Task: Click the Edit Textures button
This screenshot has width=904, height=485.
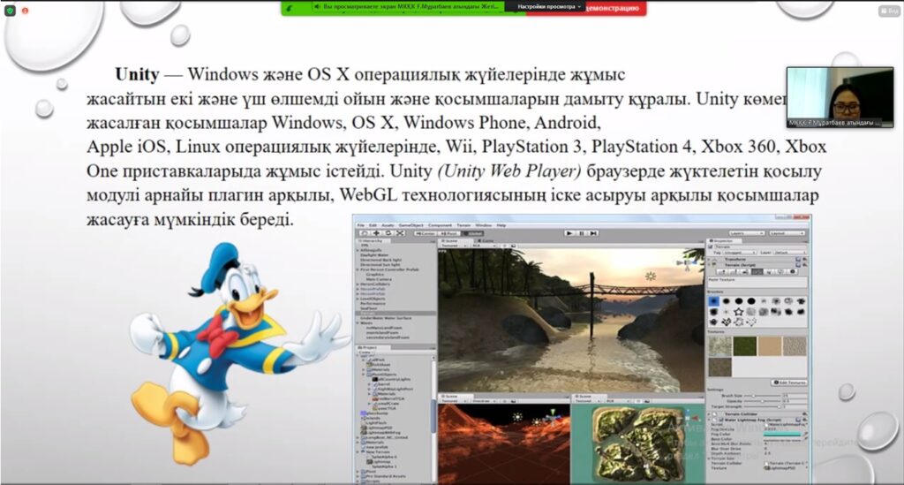Action: (789, 383)
